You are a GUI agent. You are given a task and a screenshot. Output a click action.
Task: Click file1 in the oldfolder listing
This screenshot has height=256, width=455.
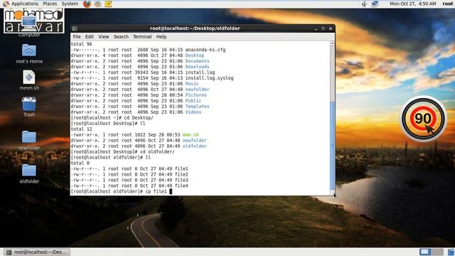tap(181, 169)
